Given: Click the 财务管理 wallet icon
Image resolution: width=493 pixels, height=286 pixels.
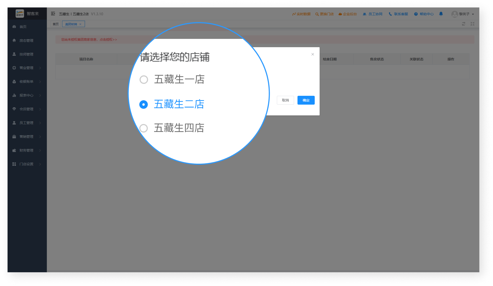Looking at the screenshot, I should coord(14,150).
